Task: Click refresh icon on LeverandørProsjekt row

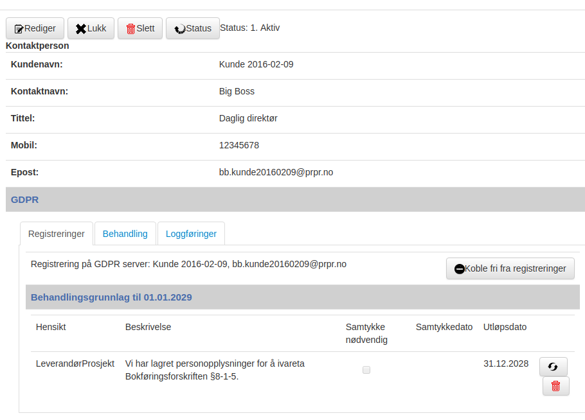Action: 553,367
